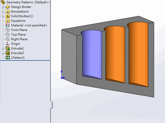Select the 'Extrude1' label
This screenshot has height=123, width=165.
click(18, 48)
